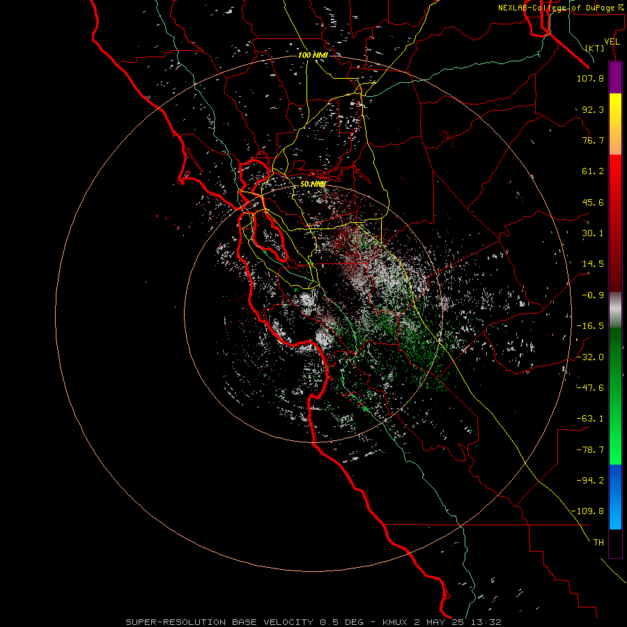This screenshot has height=627, width=627.
Task: Select the -16.5 velocity scale label
Action: [590, 326]
